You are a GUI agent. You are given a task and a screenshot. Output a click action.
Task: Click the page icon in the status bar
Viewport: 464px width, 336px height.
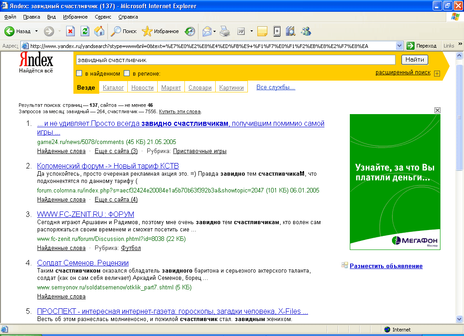[5, 330]
